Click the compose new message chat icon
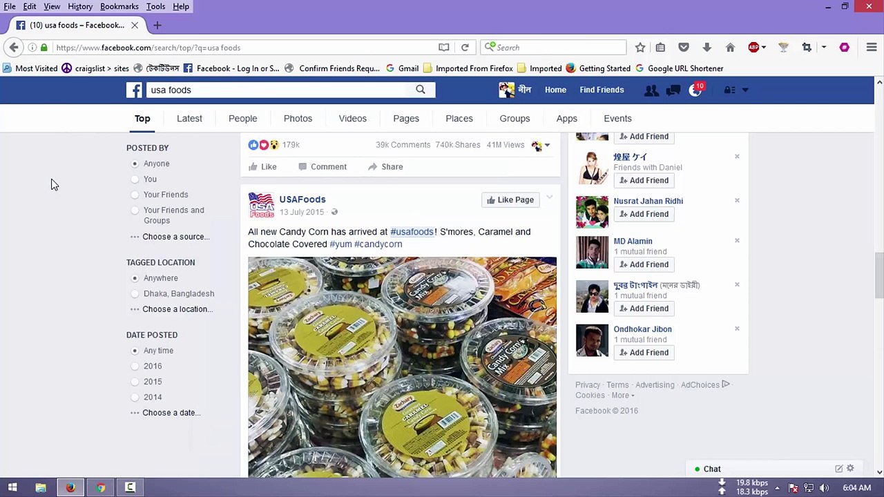 point(838,469)
